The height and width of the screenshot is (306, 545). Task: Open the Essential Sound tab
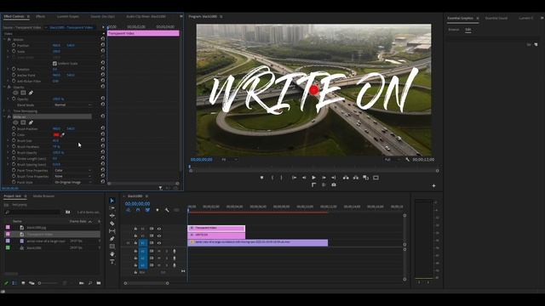(x=496, y=18)
